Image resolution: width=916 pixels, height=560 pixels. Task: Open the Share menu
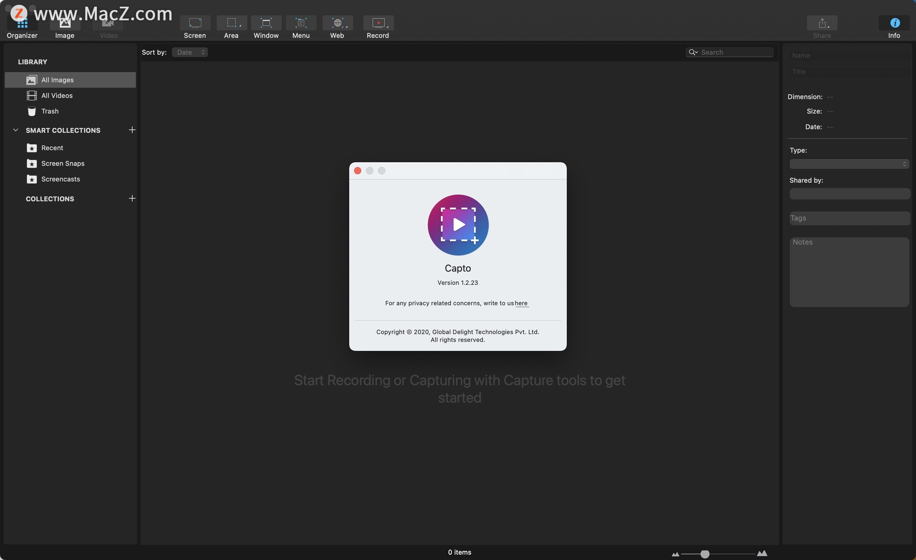(x=822, y=27)
